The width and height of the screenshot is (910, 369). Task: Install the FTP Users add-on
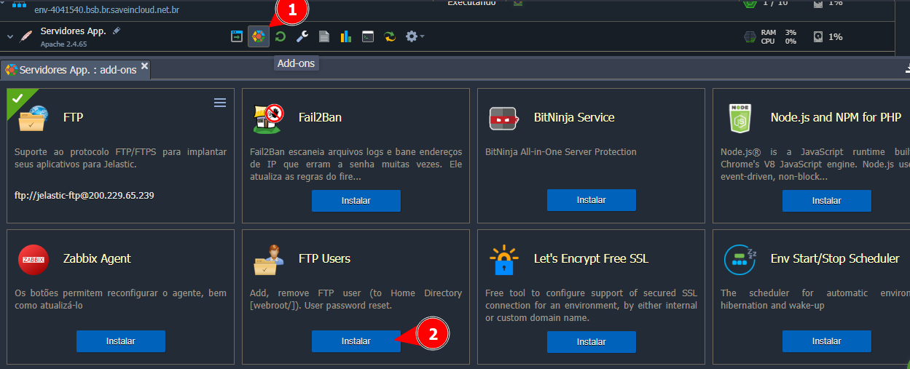[356, 341]
